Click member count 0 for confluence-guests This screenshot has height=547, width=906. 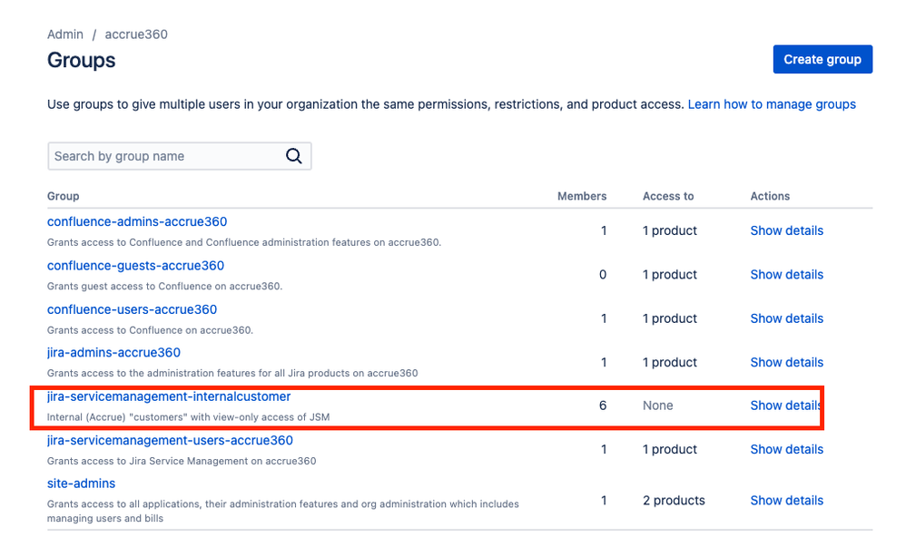603,274
